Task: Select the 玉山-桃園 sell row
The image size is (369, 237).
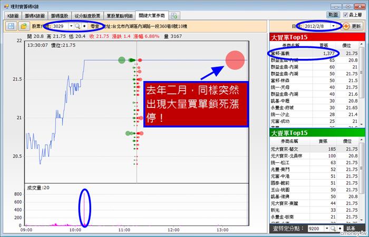Action: pyautogui.click(x=314, y=190)
